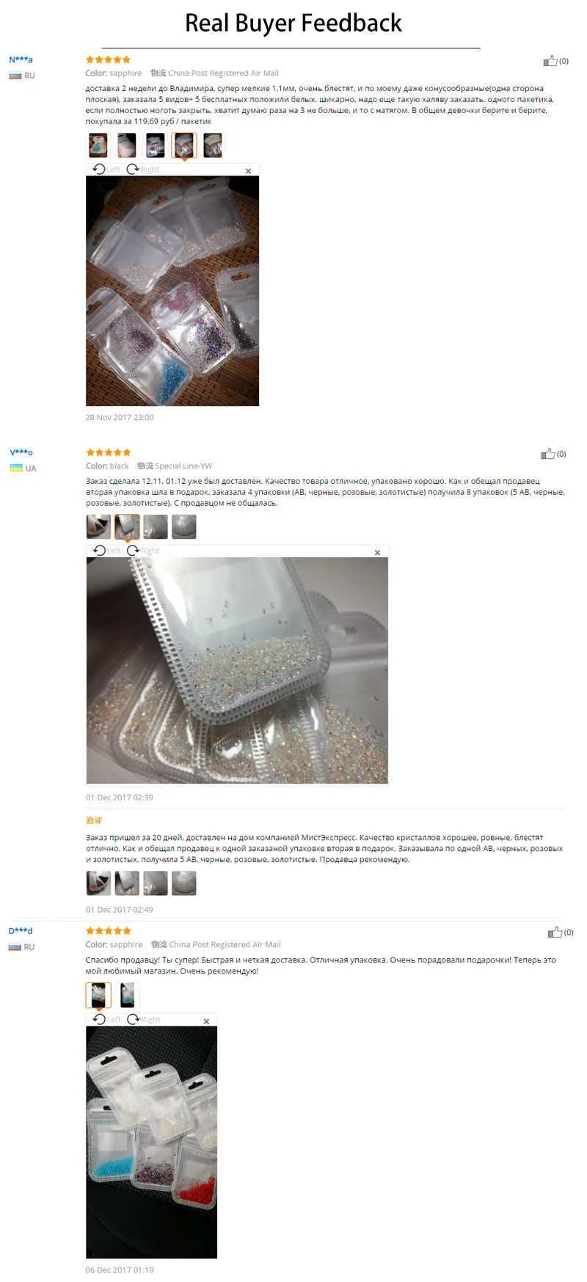The width and height of the screenshot is (587, 1282).
Task: Close V***o's enlarged photo viewer
Action: (377, 552)
